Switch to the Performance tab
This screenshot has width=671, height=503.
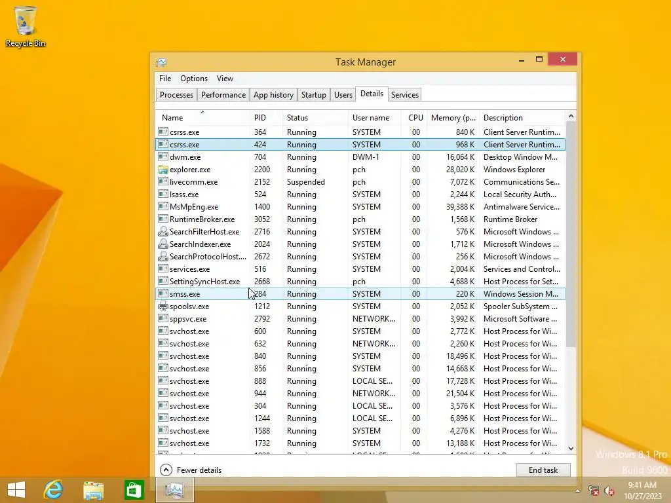pos(223,94)
